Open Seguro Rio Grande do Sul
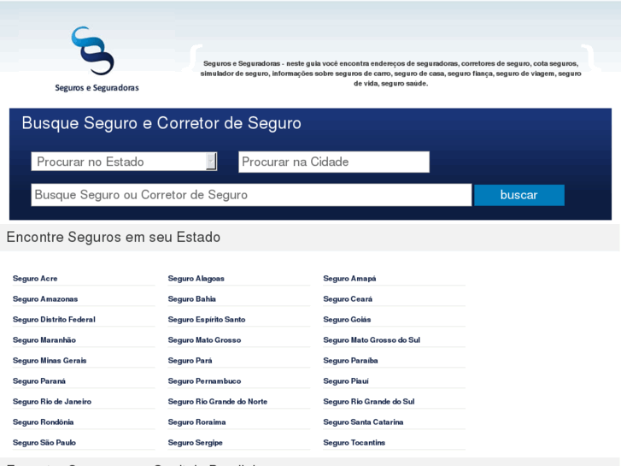The width and height of the screenshot is (621, 466). tap(369, 402)
